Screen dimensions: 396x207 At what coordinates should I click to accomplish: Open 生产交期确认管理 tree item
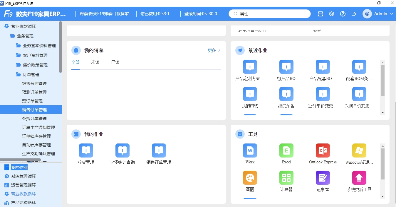point(38,154)
